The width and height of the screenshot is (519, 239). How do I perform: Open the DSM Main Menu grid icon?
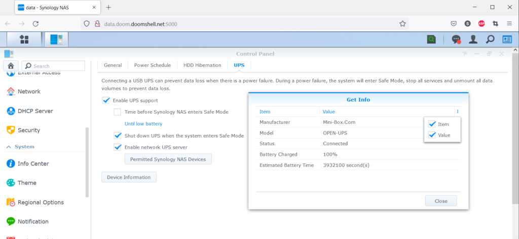[x=24, y=39]
